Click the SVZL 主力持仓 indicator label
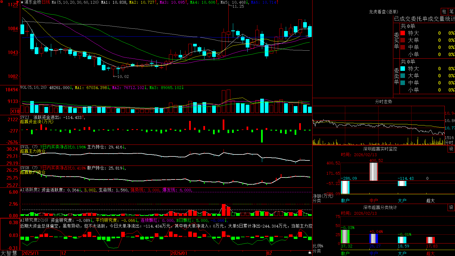Image resolution: width=455 pixels, height=256 pixels. click(29, 147)
